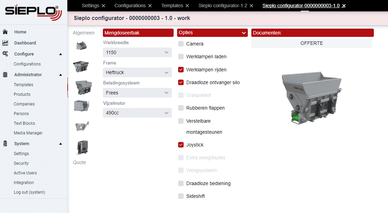388x213 pixels.
Task: Select the sixth upright machine thumbnail
Action: (x=83, y=147)
